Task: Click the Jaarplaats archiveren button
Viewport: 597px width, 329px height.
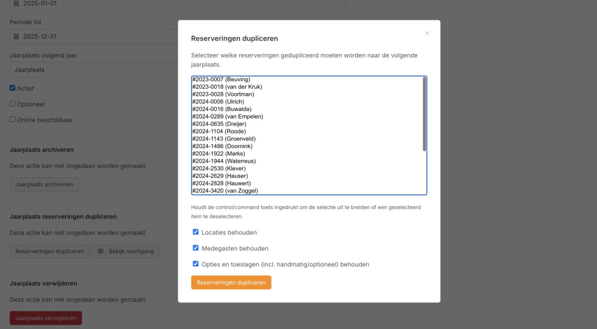Action: pyautogui.click(x=44, y=184)
